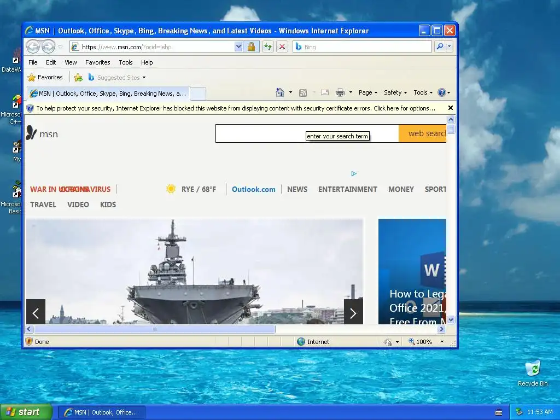
Task: Click the orange web search button
Action: tap(423, 133)
